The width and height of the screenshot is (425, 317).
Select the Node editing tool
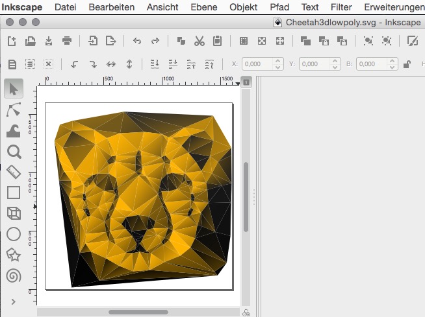pos(14,109)
